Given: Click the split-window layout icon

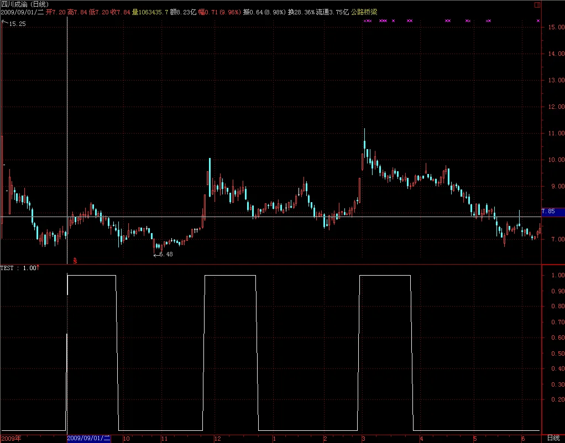Looking at the screenshot, I should point(537,4).
